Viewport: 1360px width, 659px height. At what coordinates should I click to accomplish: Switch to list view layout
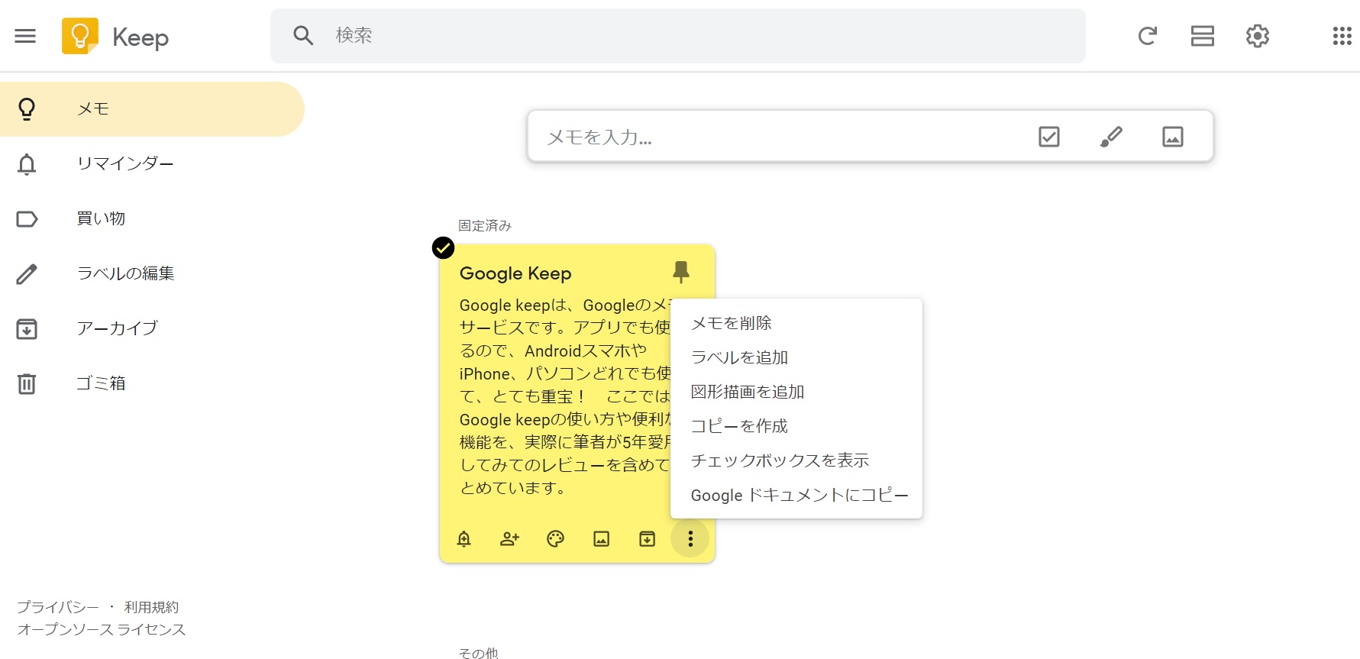(x=1202, y=36)
